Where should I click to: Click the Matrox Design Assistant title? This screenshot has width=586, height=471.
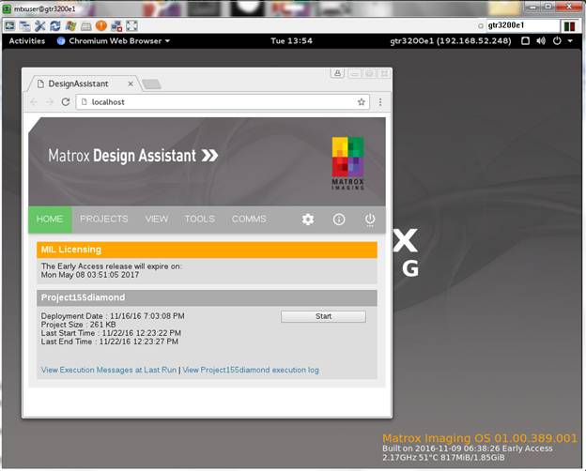[x=133, y=156]
